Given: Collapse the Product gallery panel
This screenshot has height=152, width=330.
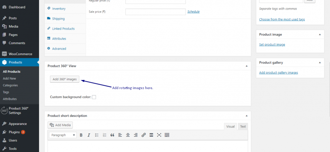Looking at the screenshot, I should point(320,63).
